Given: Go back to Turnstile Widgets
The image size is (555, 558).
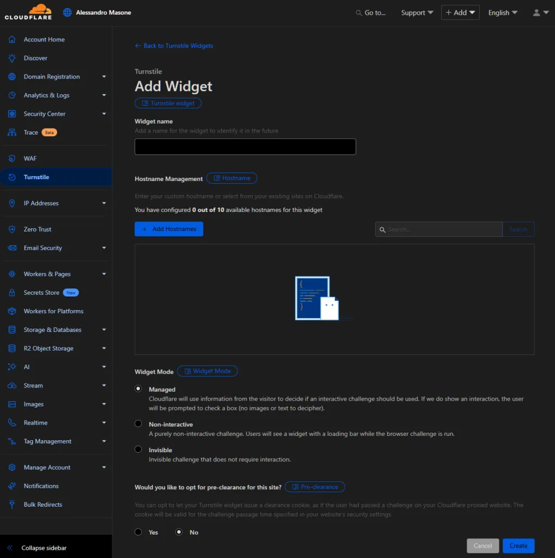Looking at the screenshot, I should (174, 46).
